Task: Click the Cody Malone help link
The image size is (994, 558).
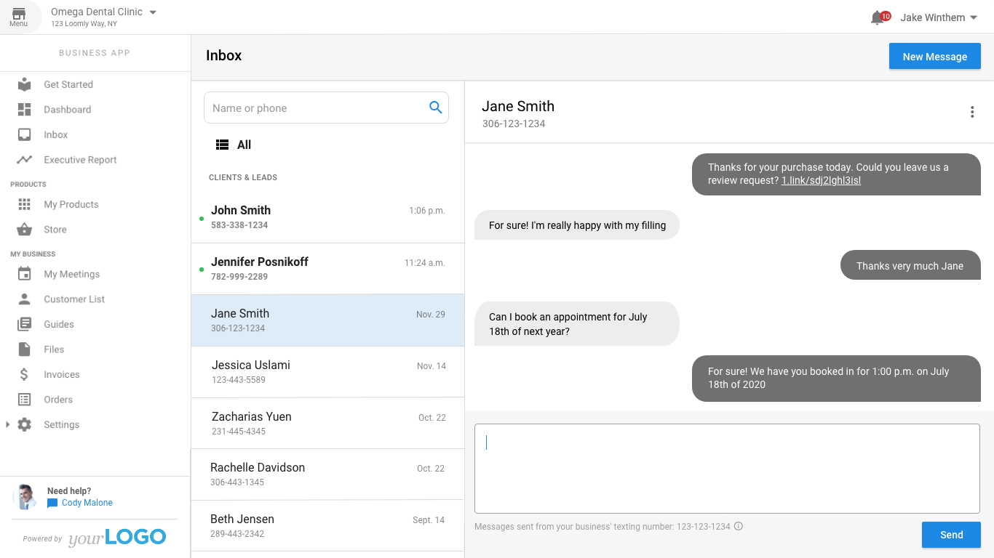Action: [x=86, y=502]
